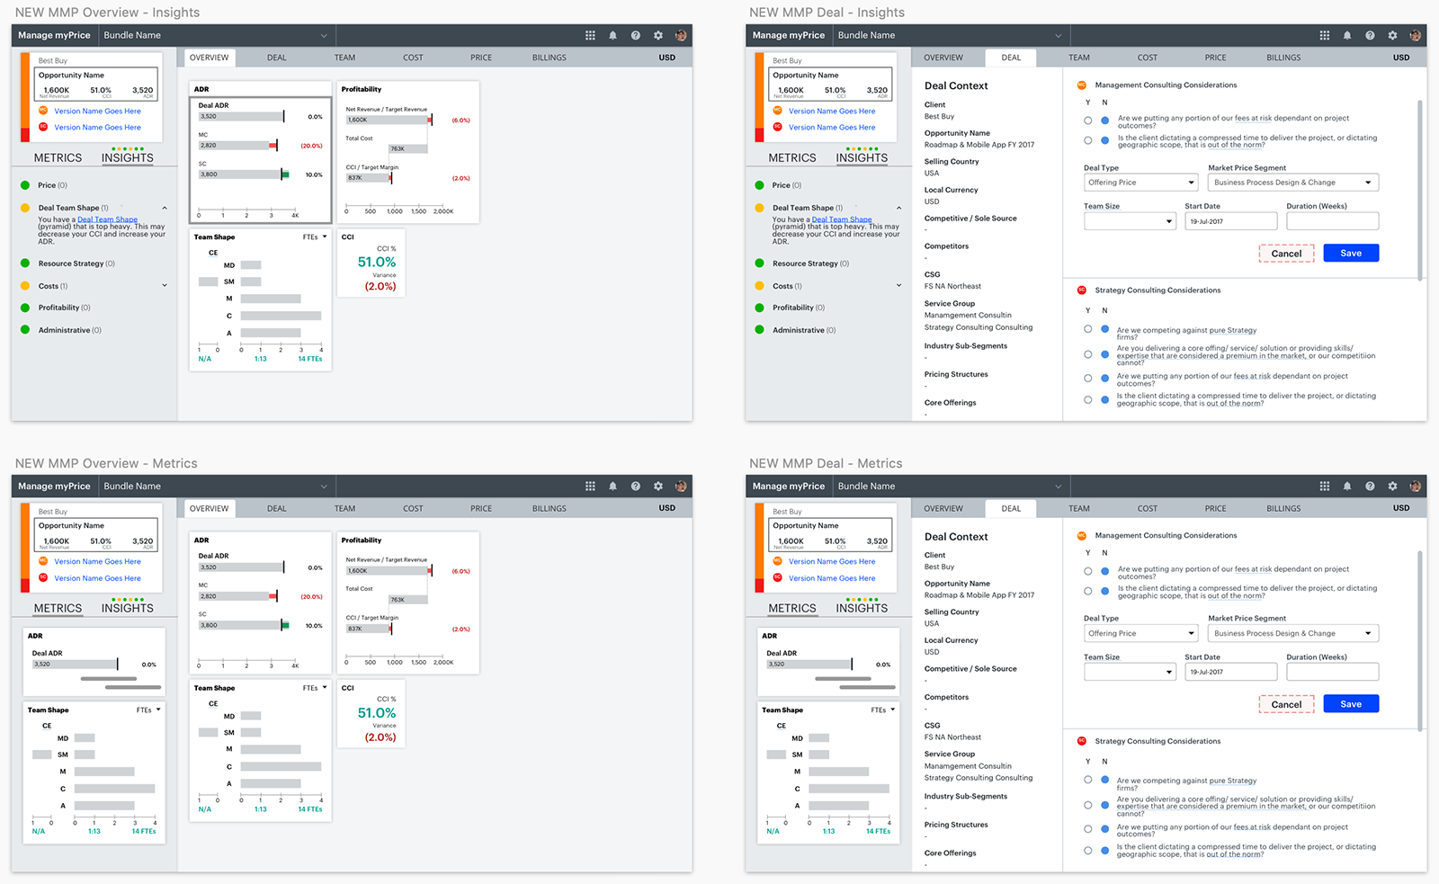The image size is (1439, 884).
Task: Open FTEs dropdown on Team Shape card, Overview - Insights
Action: pyautogui.click(x=315, y=237)
